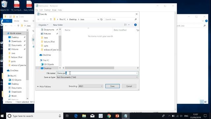
Task: Open Mail app from taskbar
Action: [92, 116]
